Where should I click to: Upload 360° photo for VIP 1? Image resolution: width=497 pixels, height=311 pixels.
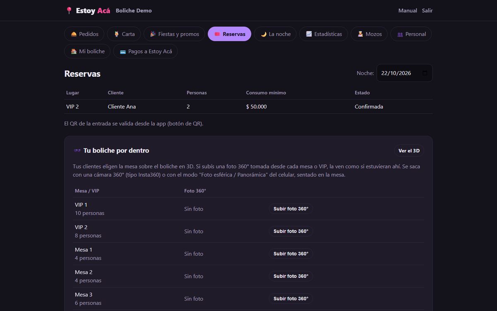point(291,209)
